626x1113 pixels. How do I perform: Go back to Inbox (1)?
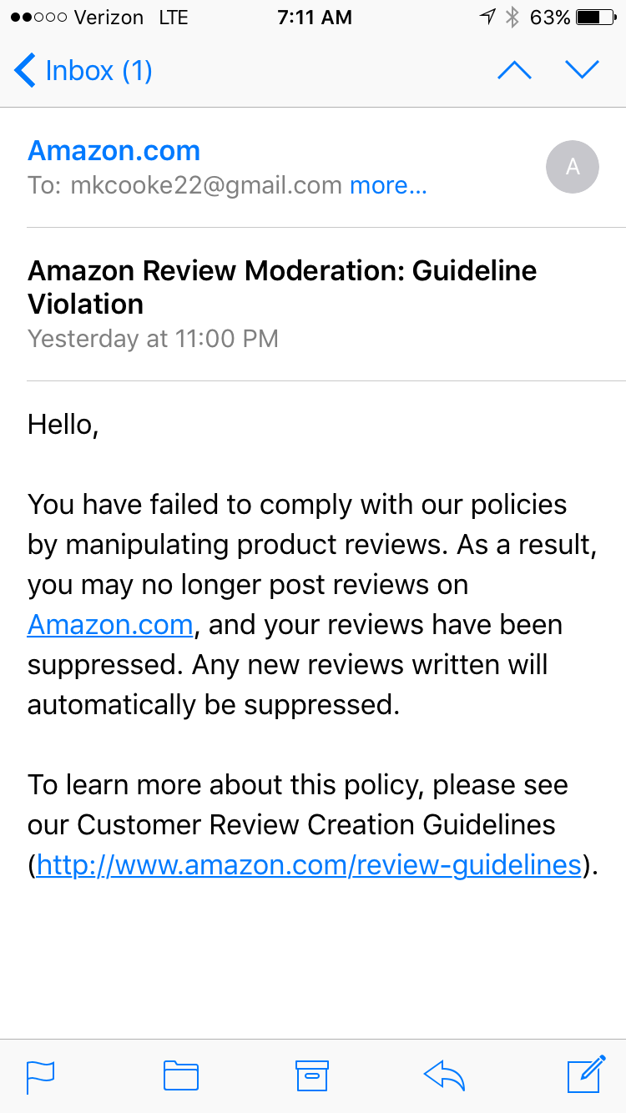(x=83, y=71)
